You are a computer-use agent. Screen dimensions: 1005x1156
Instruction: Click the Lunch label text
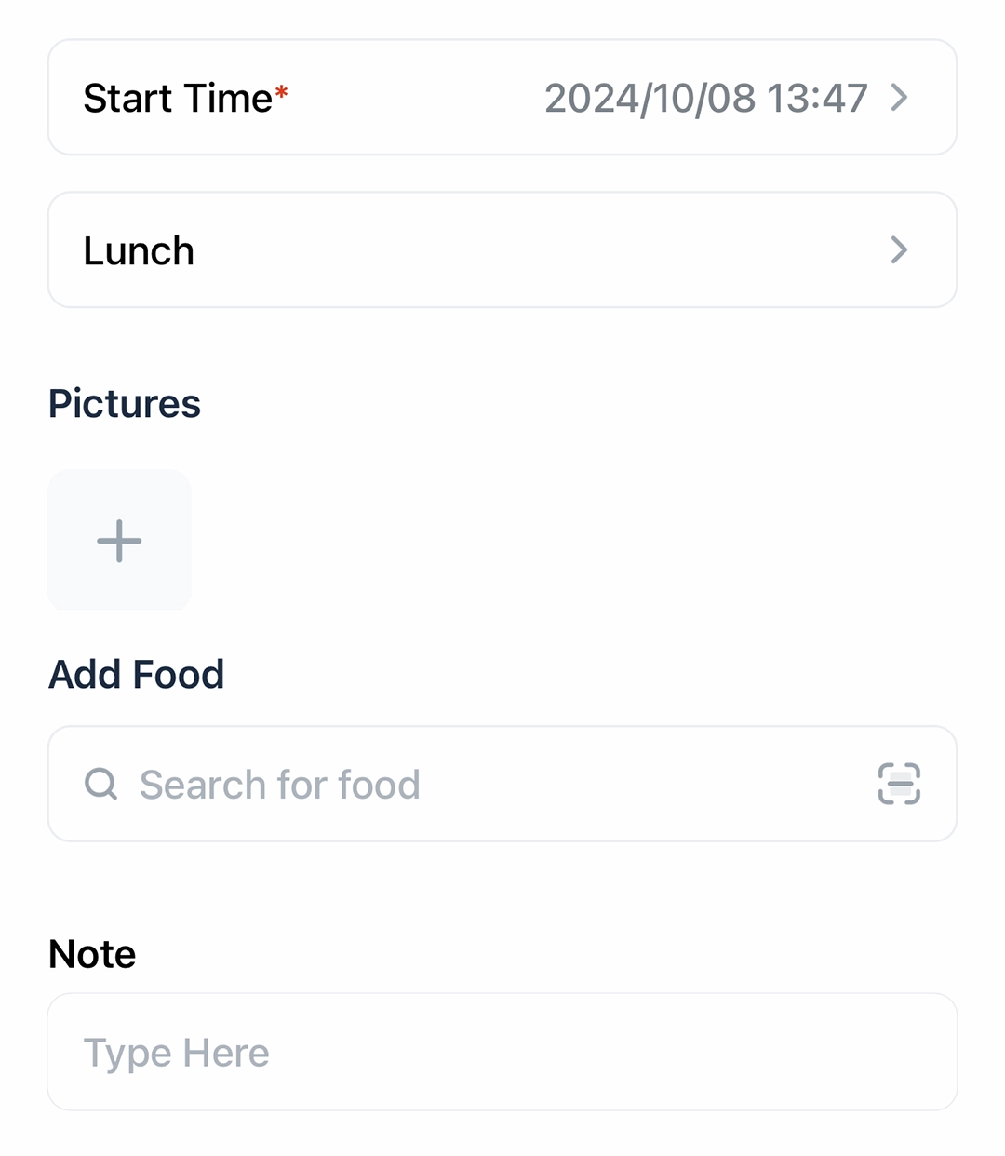[139, 250]
